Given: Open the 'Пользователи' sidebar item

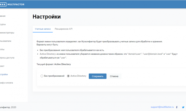Looking at the screenshot, I should (x=6, y=41).
